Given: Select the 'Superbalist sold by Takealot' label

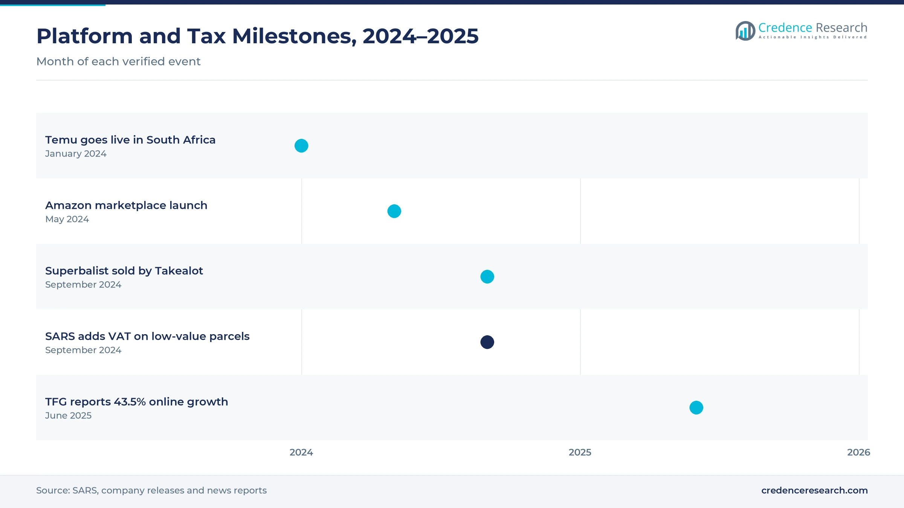Looking at the screenshot, I should coord(124,271).
